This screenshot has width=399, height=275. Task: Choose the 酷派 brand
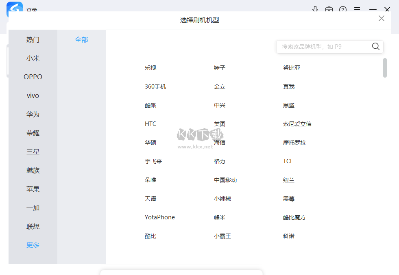(x=150, y=105)
